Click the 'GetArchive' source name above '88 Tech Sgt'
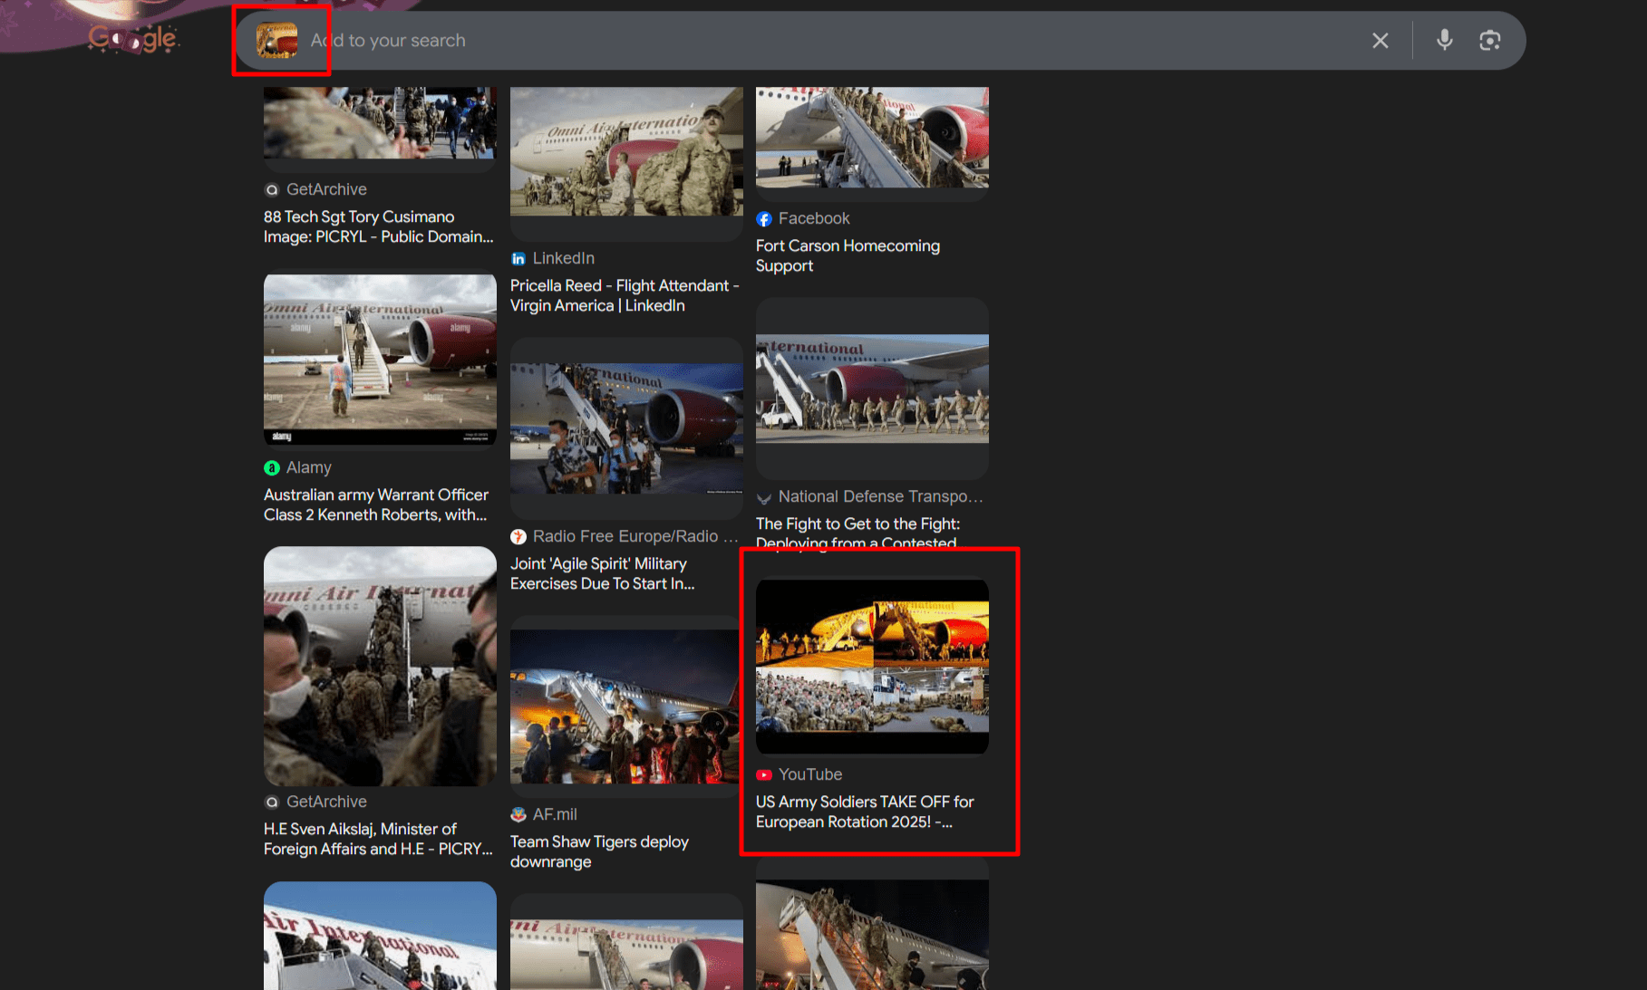This screenshot has width=1647, height=990. pyautogui.click(x=326, y=189)
